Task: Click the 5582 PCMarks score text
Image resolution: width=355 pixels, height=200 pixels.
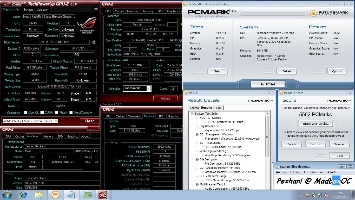Action: tap(315, 114)
